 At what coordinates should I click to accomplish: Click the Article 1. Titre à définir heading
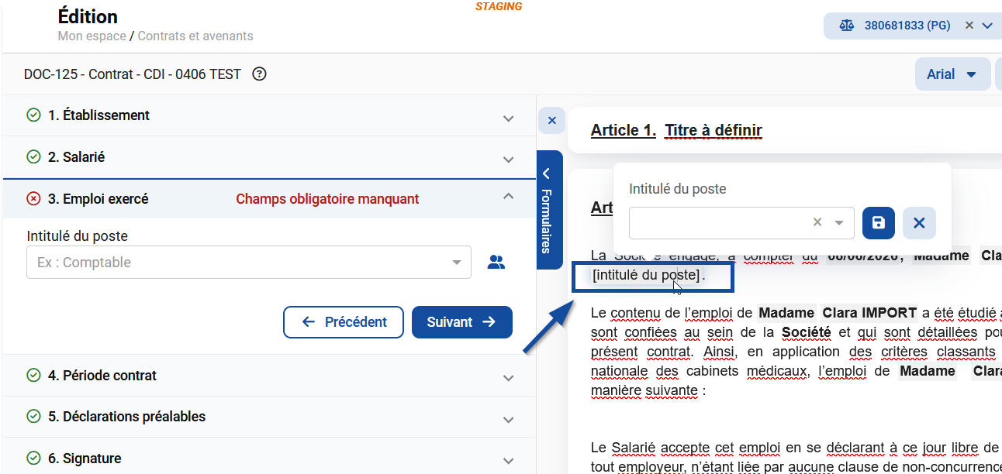click(676, 130)
